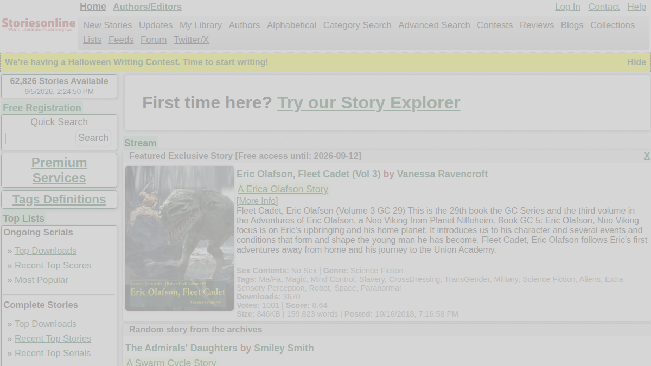The image size is (651, 366).
Task: Open Ongoing Serials Top Downloads
Action: [x=46, y=251]
